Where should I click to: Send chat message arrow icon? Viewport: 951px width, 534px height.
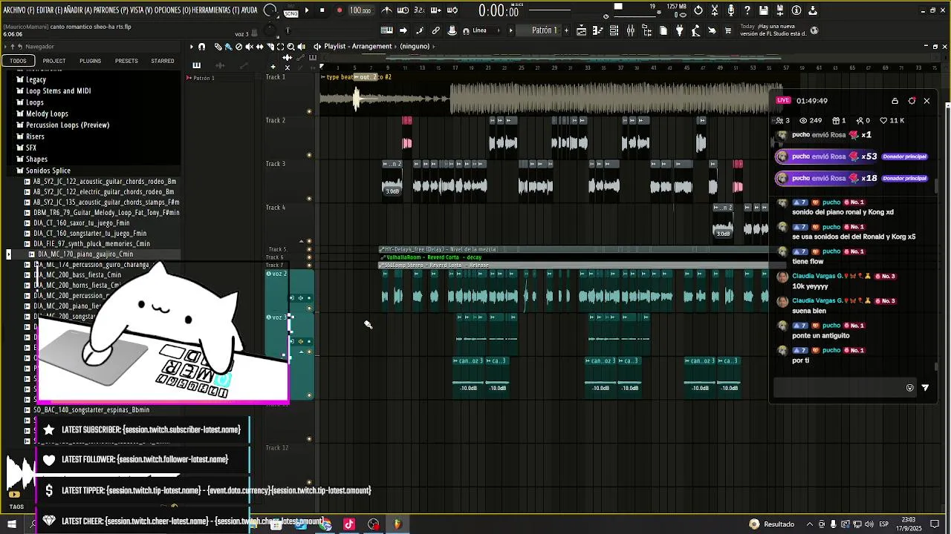coord(925,387)
